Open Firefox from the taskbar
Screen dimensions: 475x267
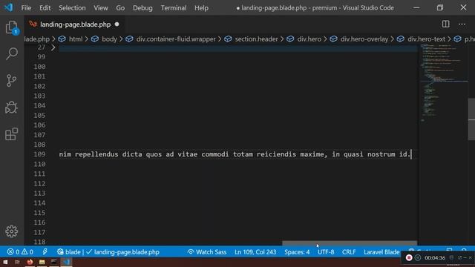click(x=30, y=262)
